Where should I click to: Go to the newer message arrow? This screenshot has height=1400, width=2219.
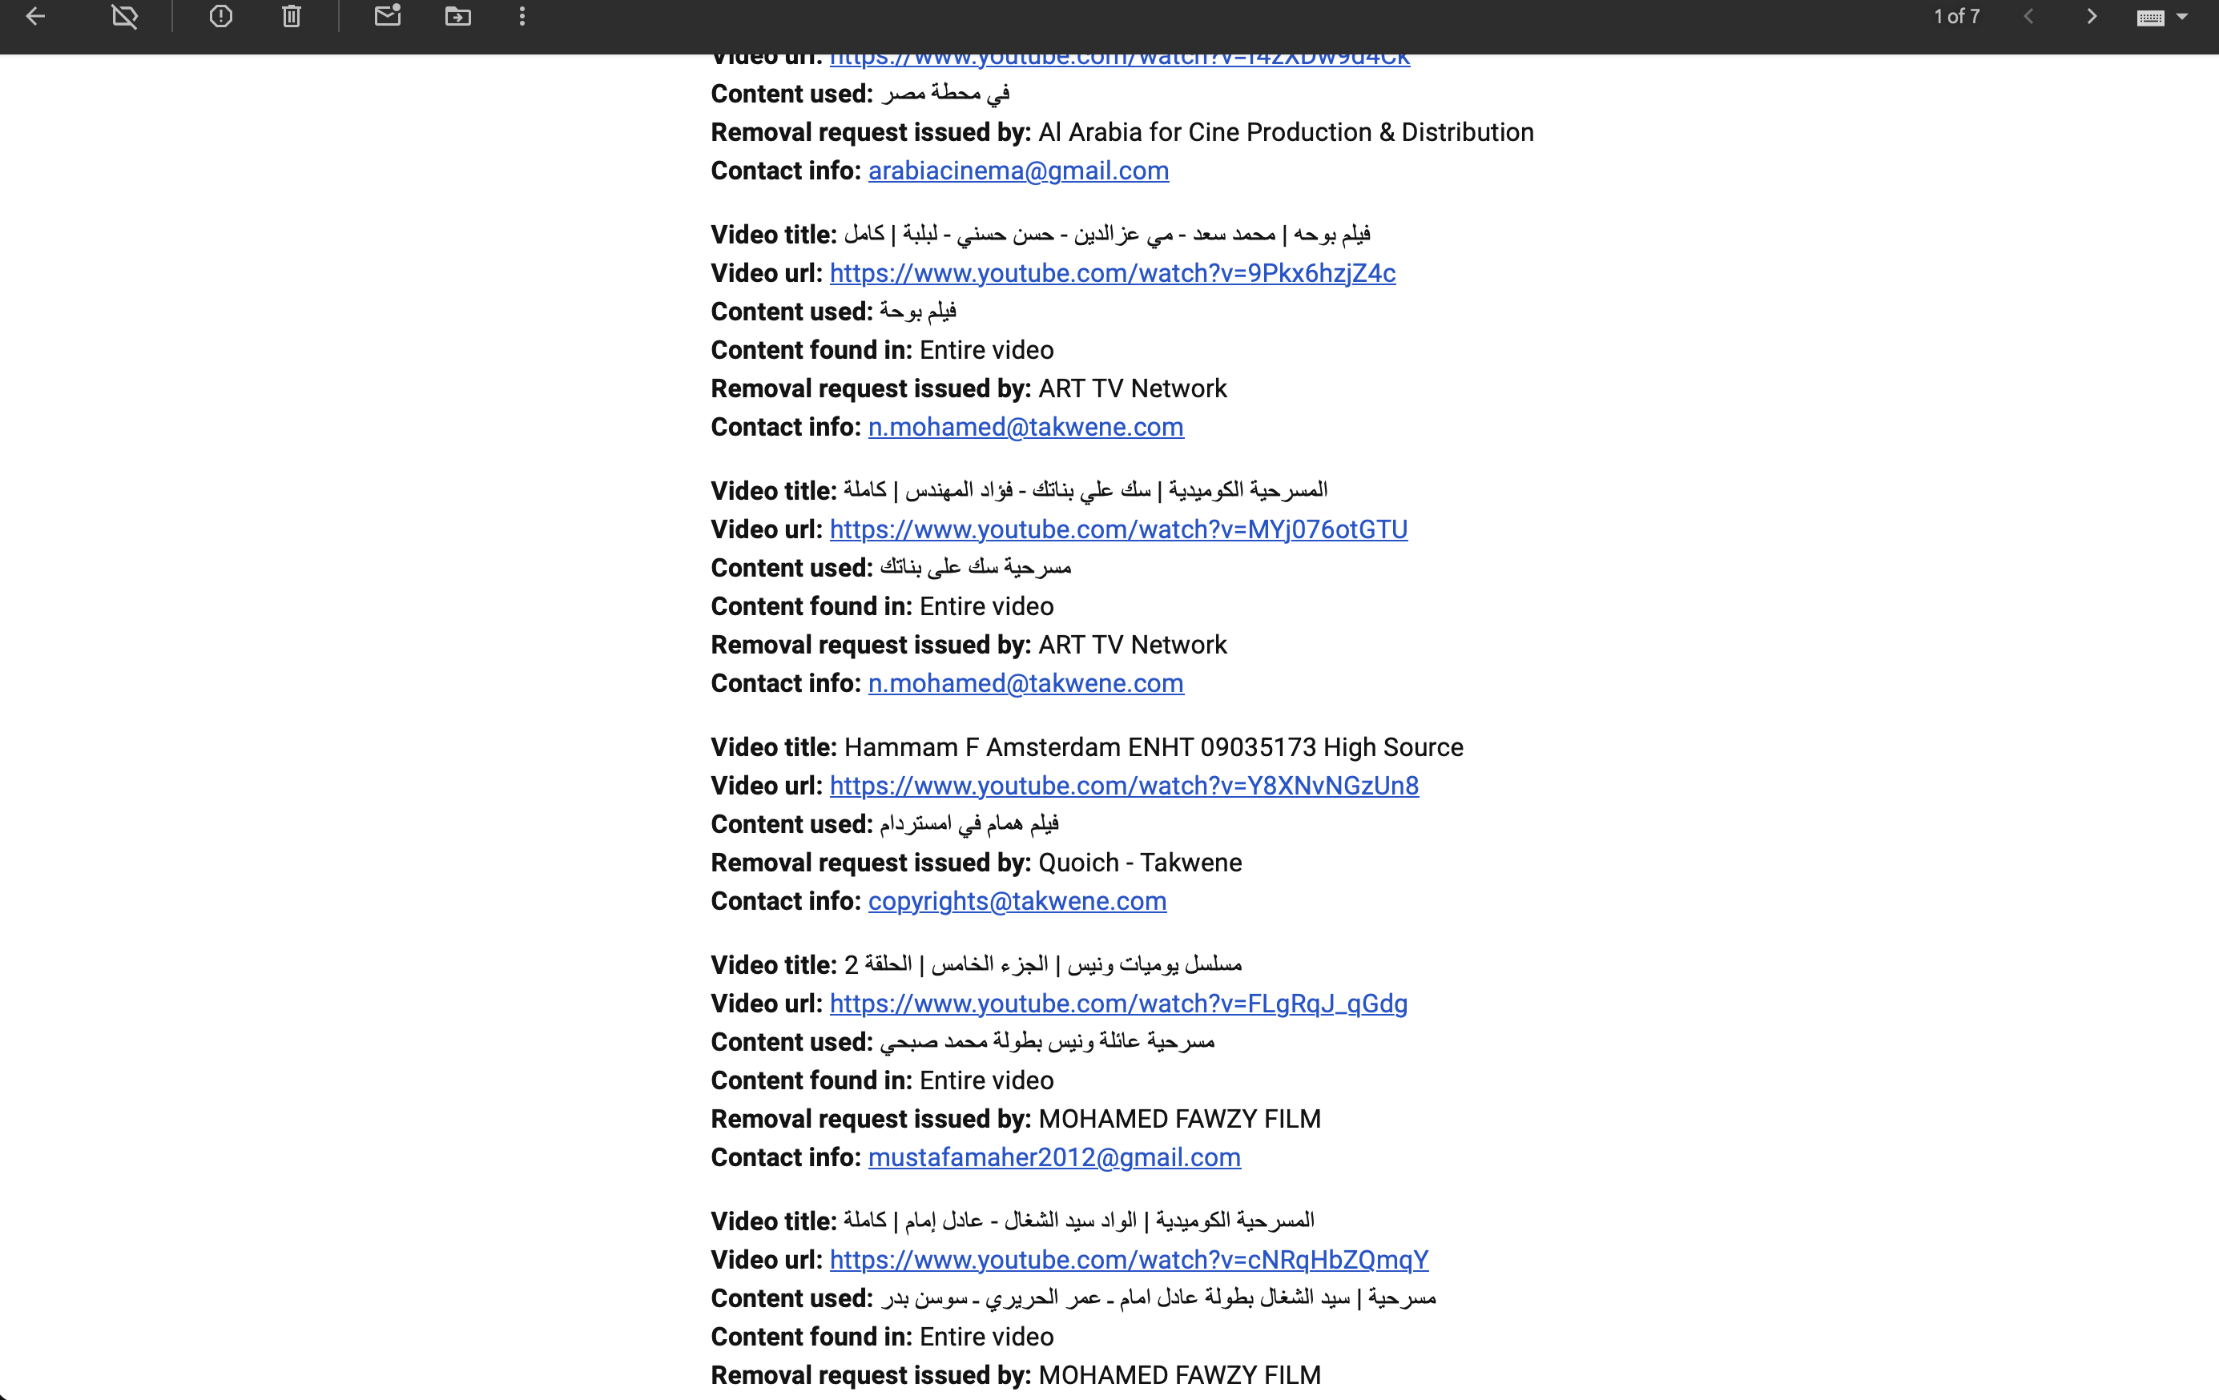[x=2028, y=17]
